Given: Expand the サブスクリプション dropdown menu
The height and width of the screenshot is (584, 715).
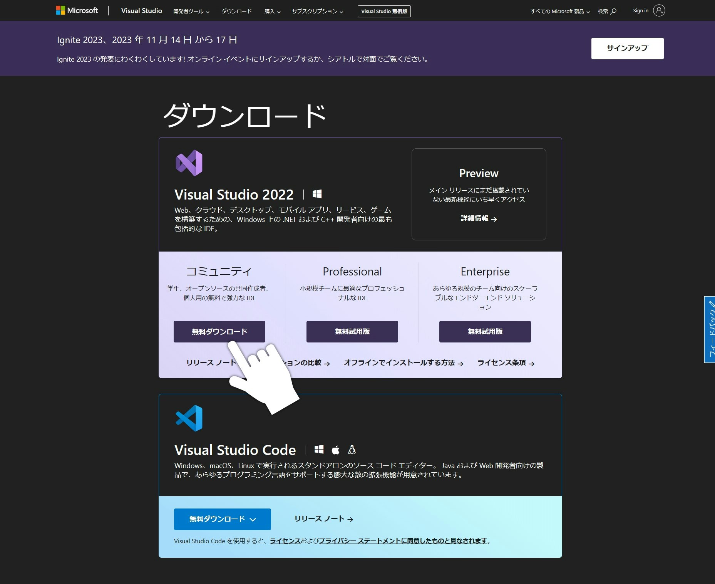Looking at the screenshot, I should pos(318,12).
